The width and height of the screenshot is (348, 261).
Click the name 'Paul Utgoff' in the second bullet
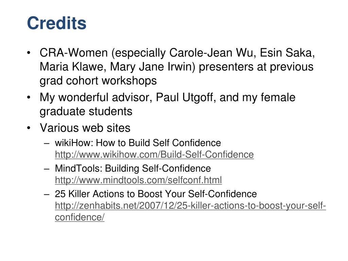pyautogui.click(x=185, y=98)
